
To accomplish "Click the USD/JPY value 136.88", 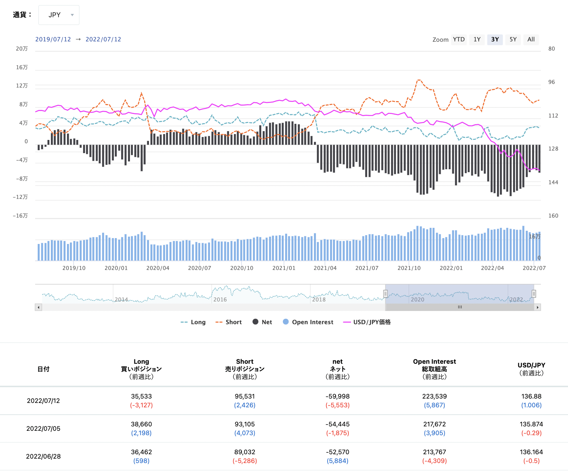I will (531, 396).
